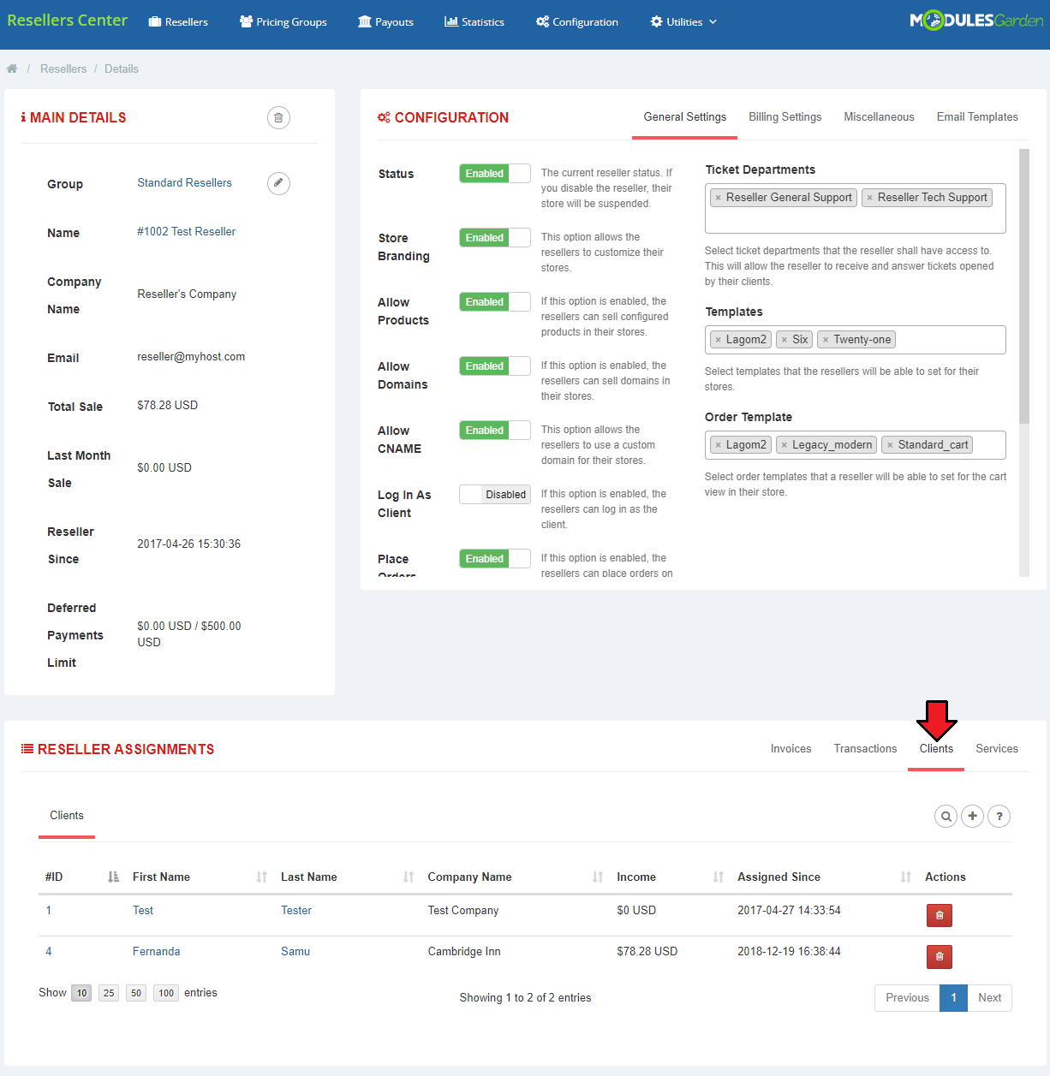
Task: Delete assignment for Fernanda Samu row
Action: coord(940,956)
